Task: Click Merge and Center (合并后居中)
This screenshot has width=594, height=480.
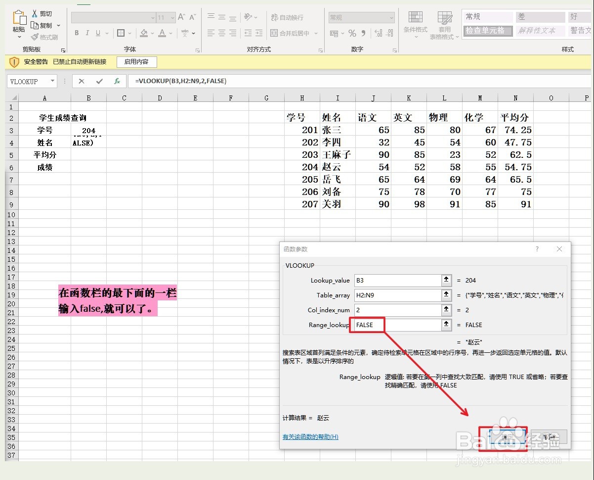Action: pyautogui.click(x=290, y=33)
